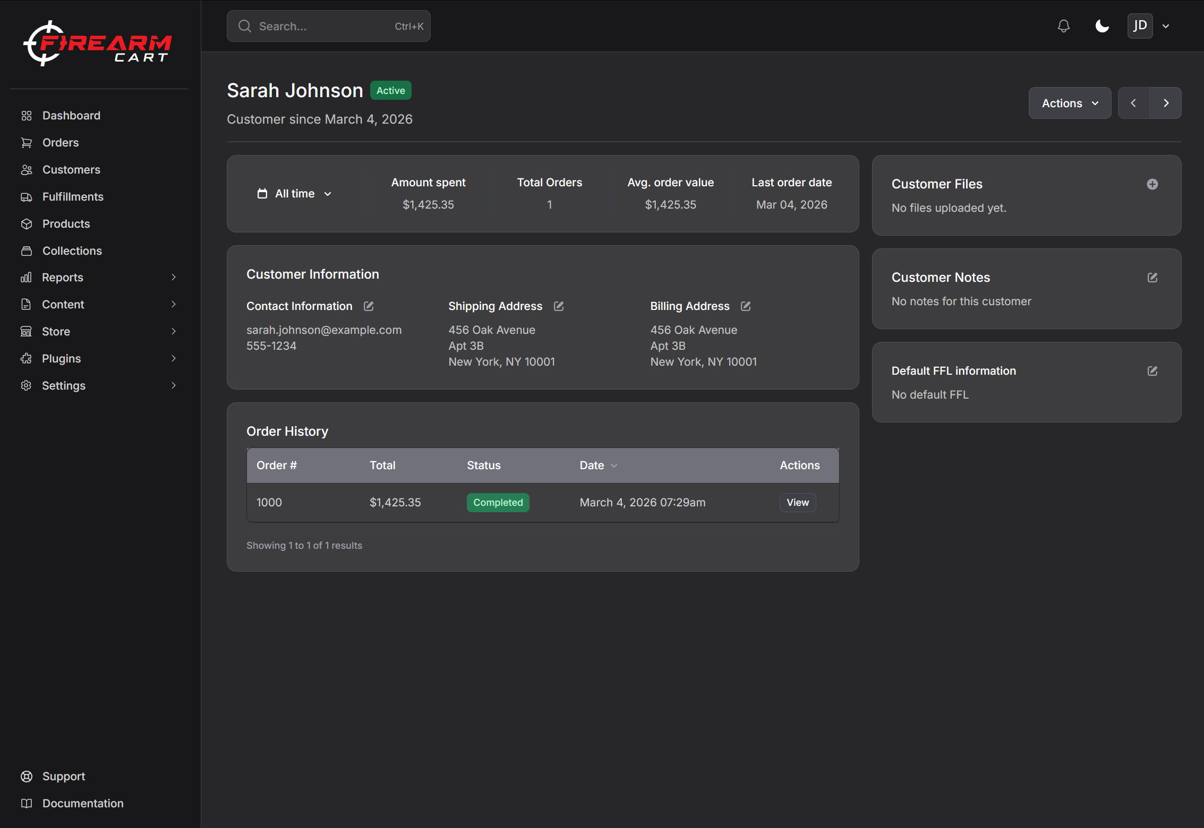Click the $1,425.35 order total cell

coord(395,503)
